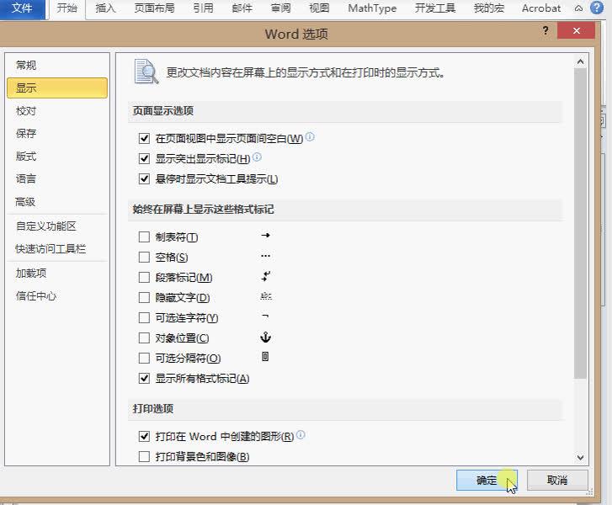The height and width of the screenshot is (505, 612).
Task: Open 信任中心 options page
Action: point(57,295)
